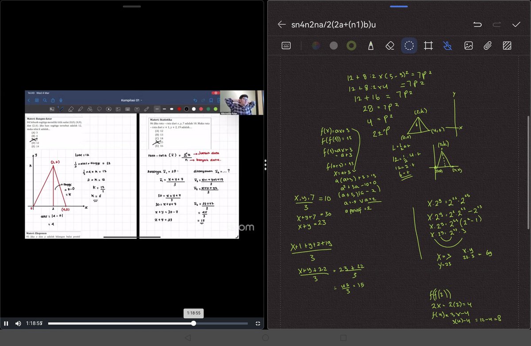Pick the olive green ring pen
531x346 pixels.
click(351, 46)
